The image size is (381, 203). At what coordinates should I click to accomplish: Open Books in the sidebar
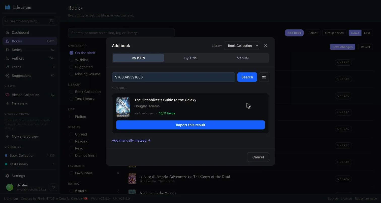[30, 41]
